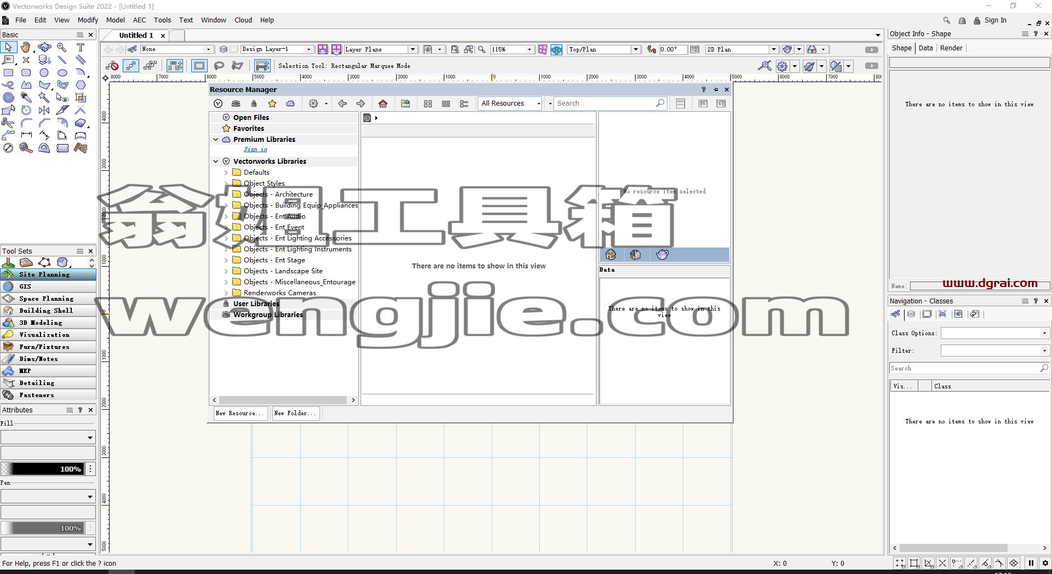Open the 2D Plan projection dropdown
Viewport: 1052px width, 574px height.
[741, 49]
